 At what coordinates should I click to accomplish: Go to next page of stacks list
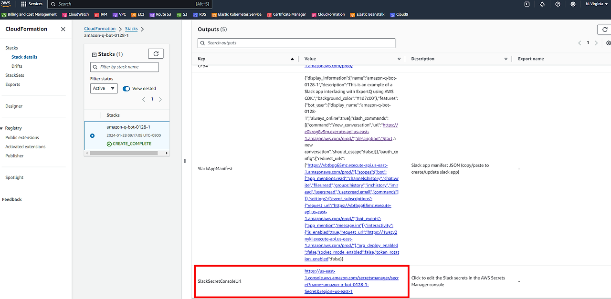tap(160, 99)
